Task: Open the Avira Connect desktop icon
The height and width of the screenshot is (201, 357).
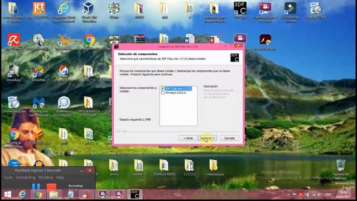Action: click(13, 41)
